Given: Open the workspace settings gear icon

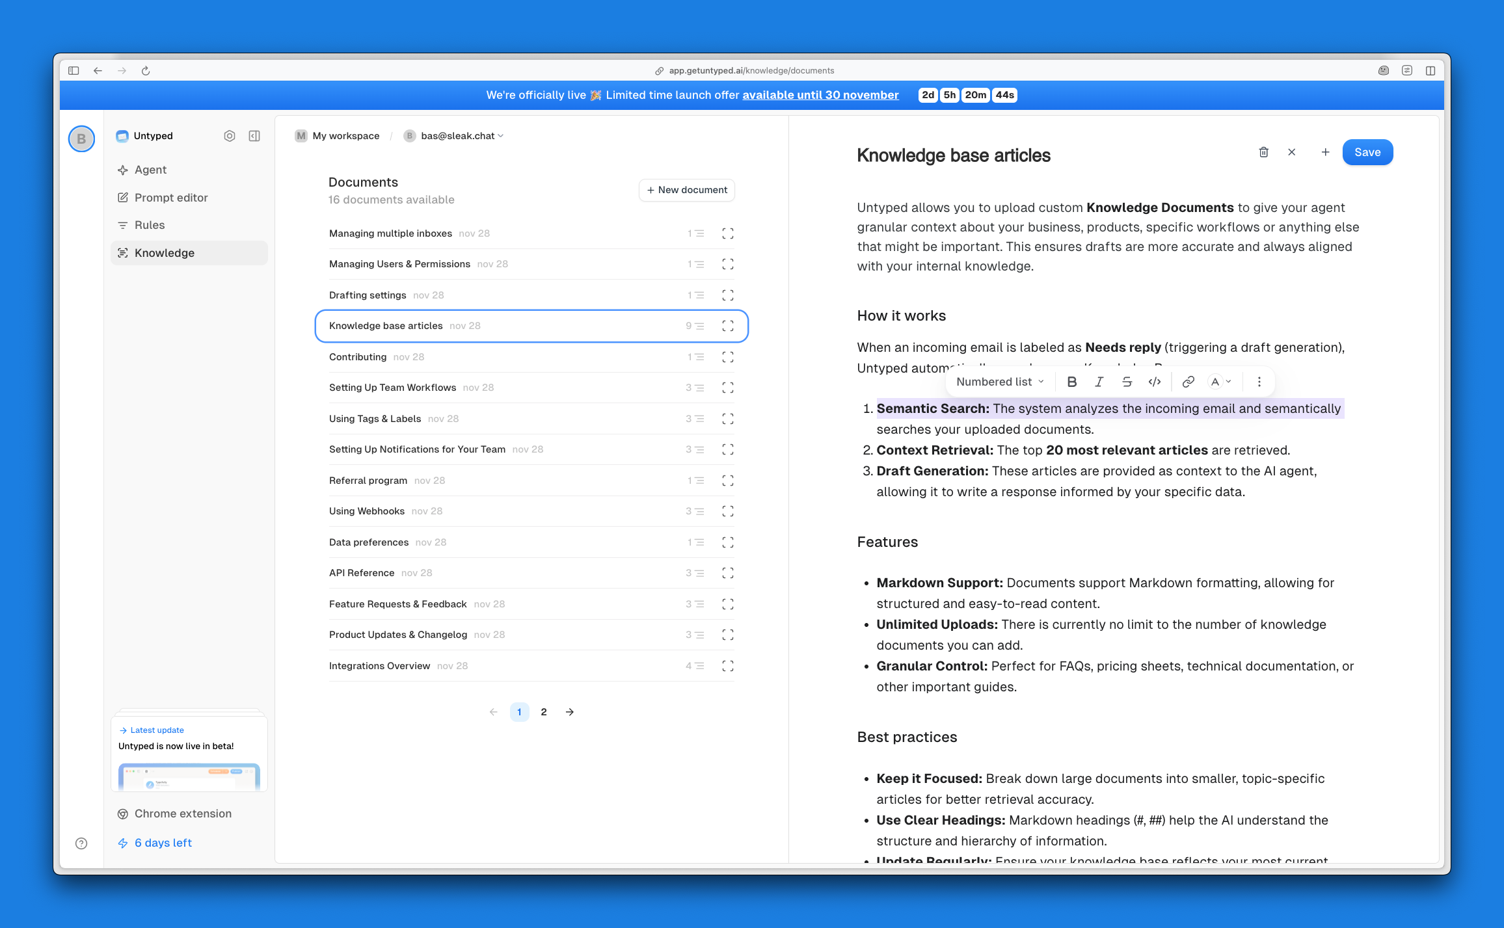Looking at the screenshot, I should (x=230, y=135).
